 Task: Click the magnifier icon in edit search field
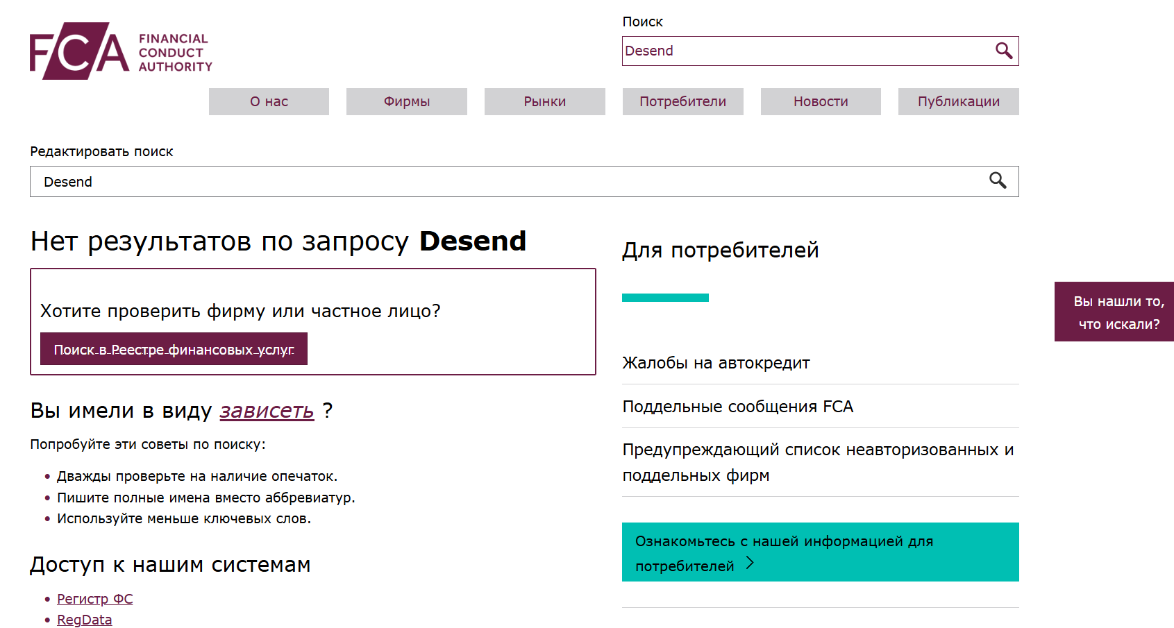click(998, 181)
